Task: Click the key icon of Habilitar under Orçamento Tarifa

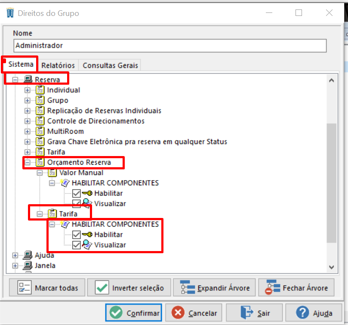Action: [87, 234]
